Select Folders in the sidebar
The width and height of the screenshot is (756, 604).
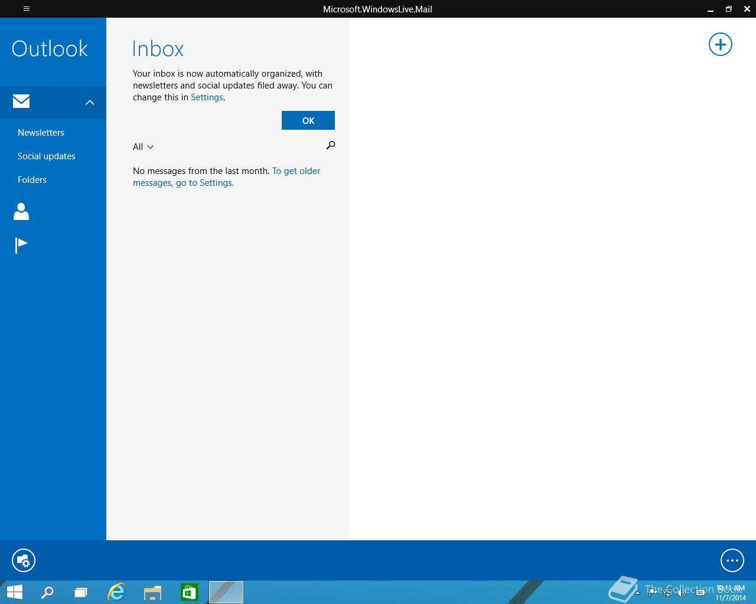click(32, 180)
